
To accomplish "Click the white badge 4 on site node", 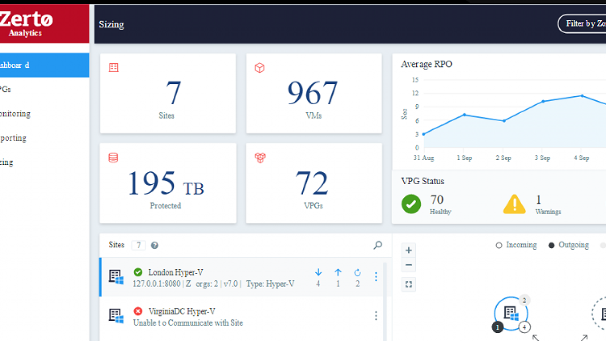I will tap(525, 327).
